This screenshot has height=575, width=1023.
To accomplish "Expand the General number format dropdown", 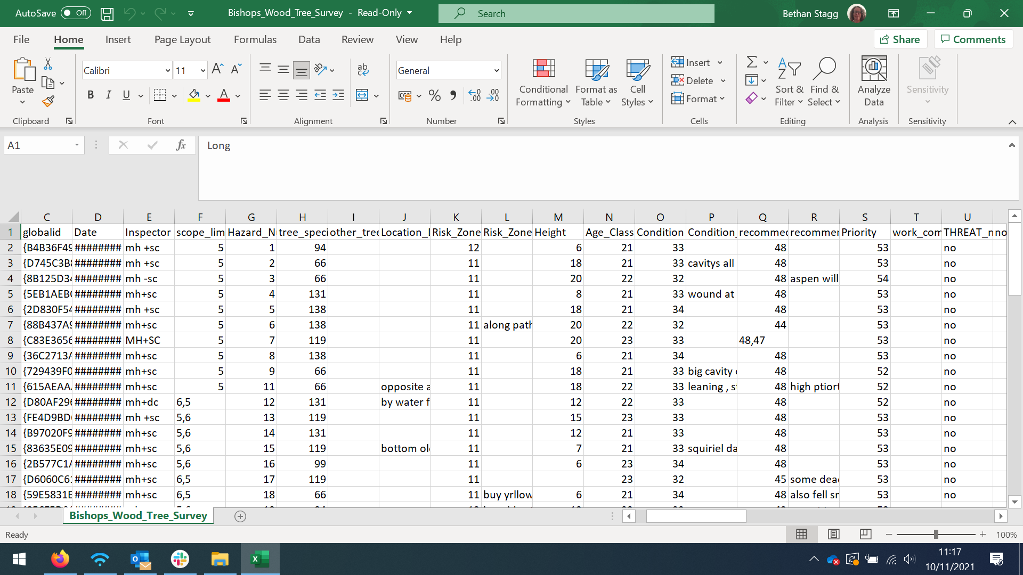I will coord(496,70).
